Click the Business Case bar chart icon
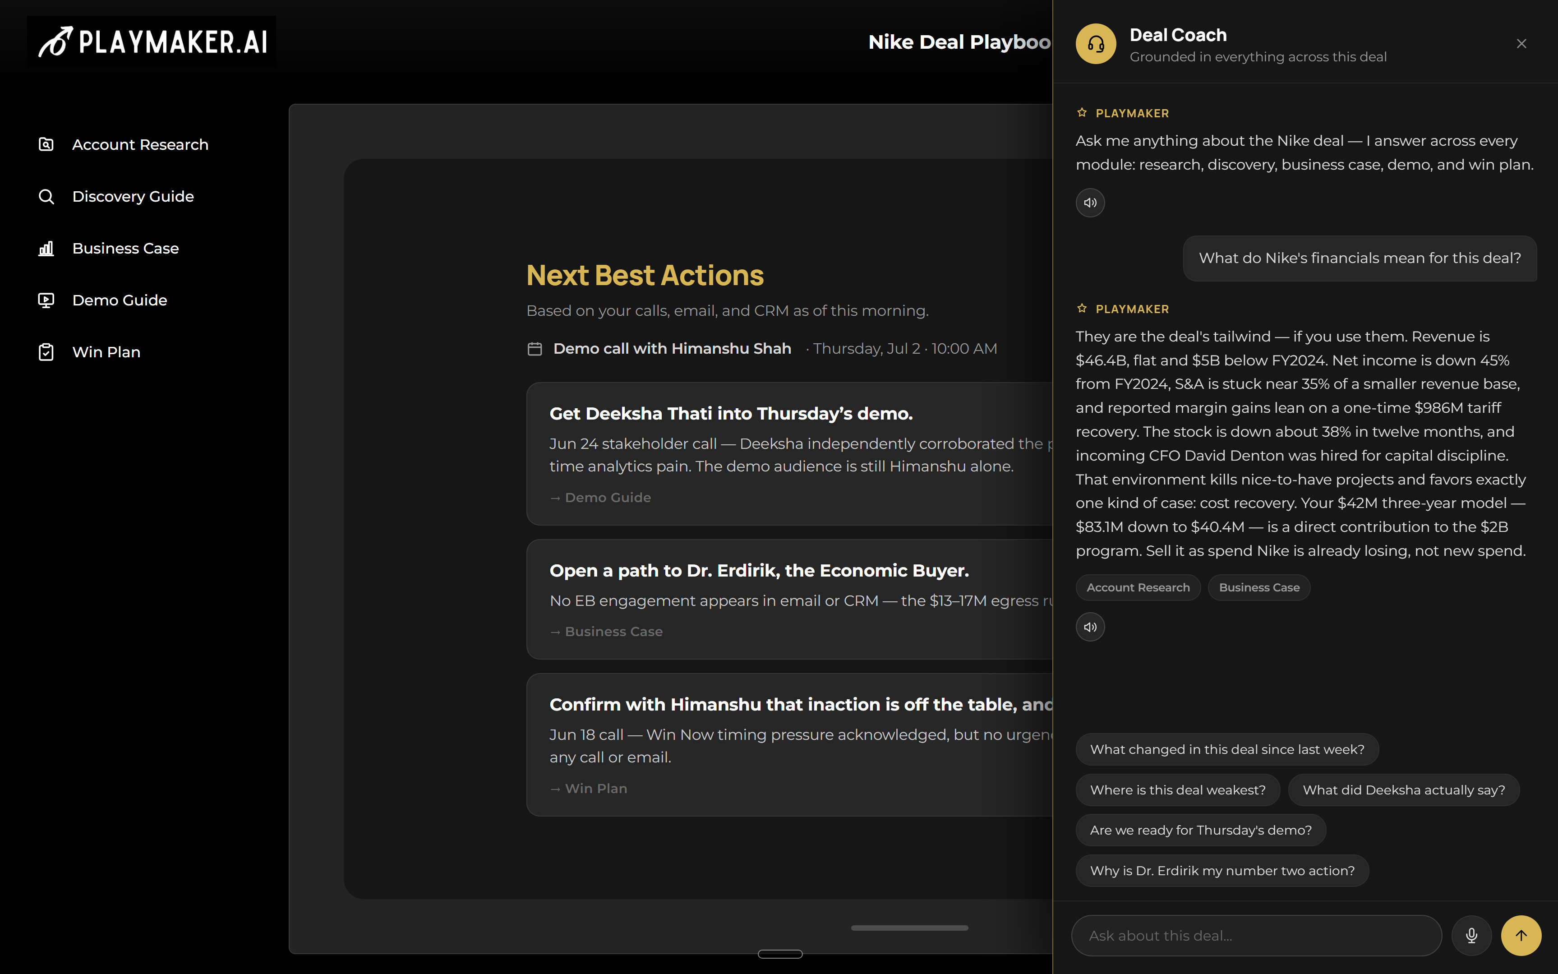 pyautogui.click(x=46, y=249)
